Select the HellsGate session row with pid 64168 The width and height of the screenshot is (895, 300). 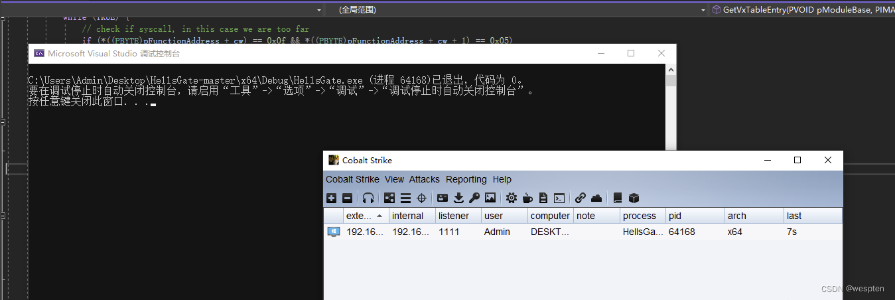coord(583,232)
